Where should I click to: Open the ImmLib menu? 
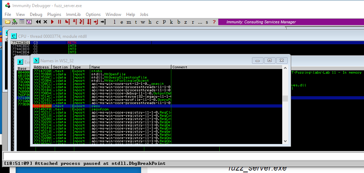point(73,14)
